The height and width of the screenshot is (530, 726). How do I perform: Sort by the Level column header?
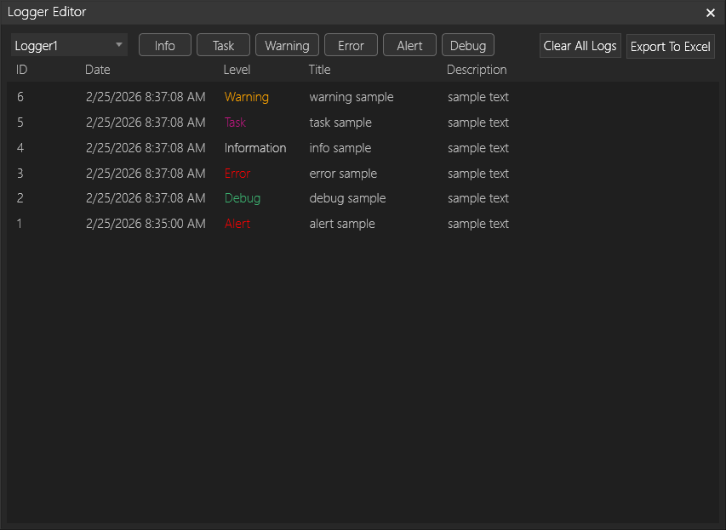[x=237, y=70]
